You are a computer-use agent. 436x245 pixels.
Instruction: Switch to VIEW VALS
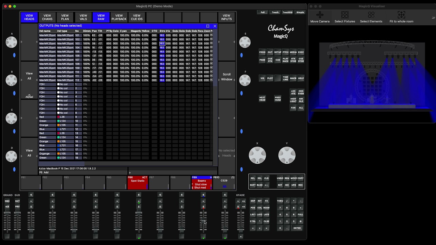tap(83, 17)
